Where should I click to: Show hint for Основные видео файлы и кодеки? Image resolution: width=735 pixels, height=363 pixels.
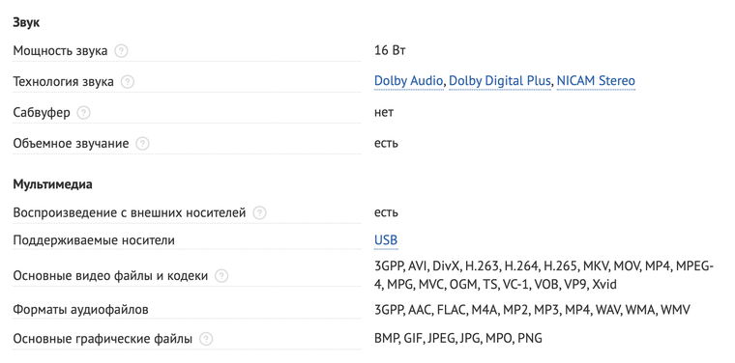tap(221, 276)
